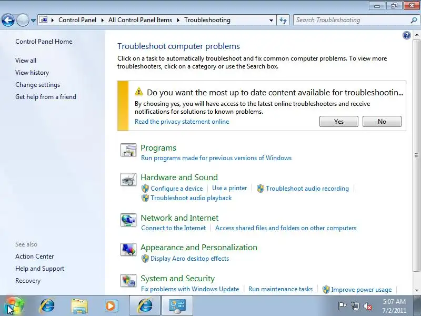Click the Back navigation arrow button

point(8,20)
